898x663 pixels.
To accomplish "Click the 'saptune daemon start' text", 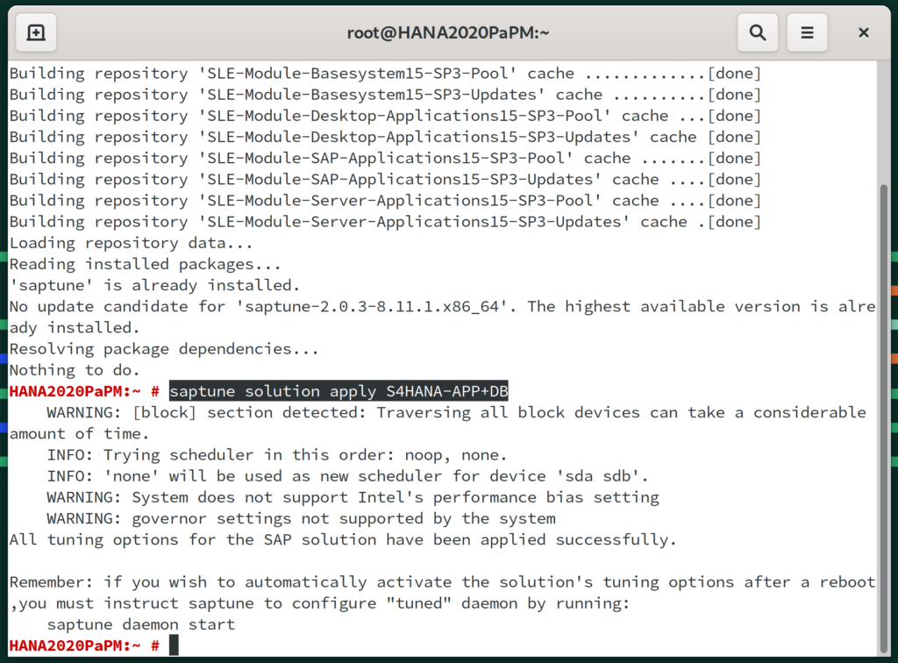I will pos(140,624).
